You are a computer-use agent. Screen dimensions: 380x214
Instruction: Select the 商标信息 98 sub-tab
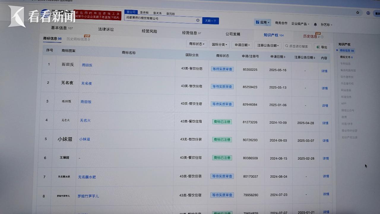pyautogui.click(x=52, y=38)
